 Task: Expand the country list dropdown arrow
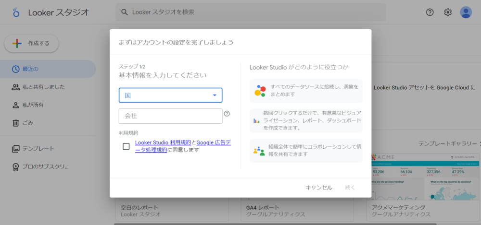tap(215, 95)
